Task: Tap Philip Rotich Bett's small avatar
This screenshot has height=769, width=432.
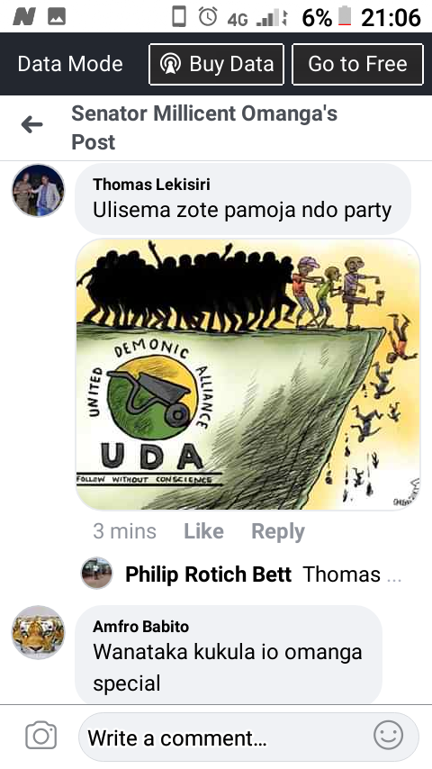Action: pos(96,573)
